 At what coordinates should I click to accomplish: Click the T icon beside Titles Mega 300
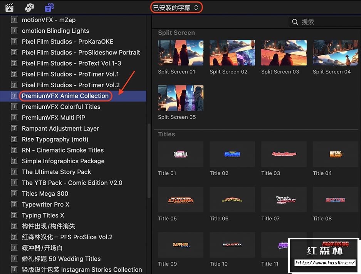click(x=14, y=193)
